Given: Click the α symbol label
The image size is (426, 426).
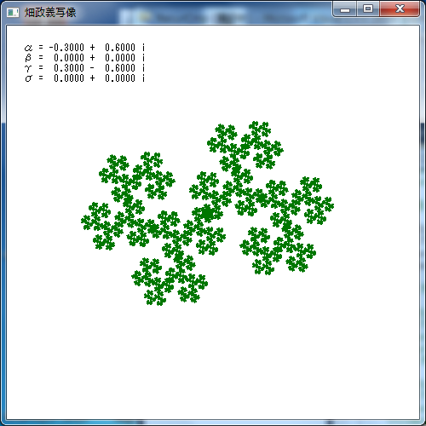Looking at the screenshot, I should click(28, 48).
